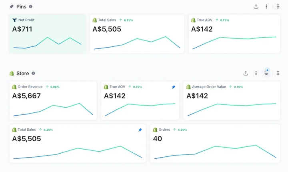Viewport: 288px width, 172px height.
Task: Click the drag grid handle for Pins section
Action: (278, 7)
